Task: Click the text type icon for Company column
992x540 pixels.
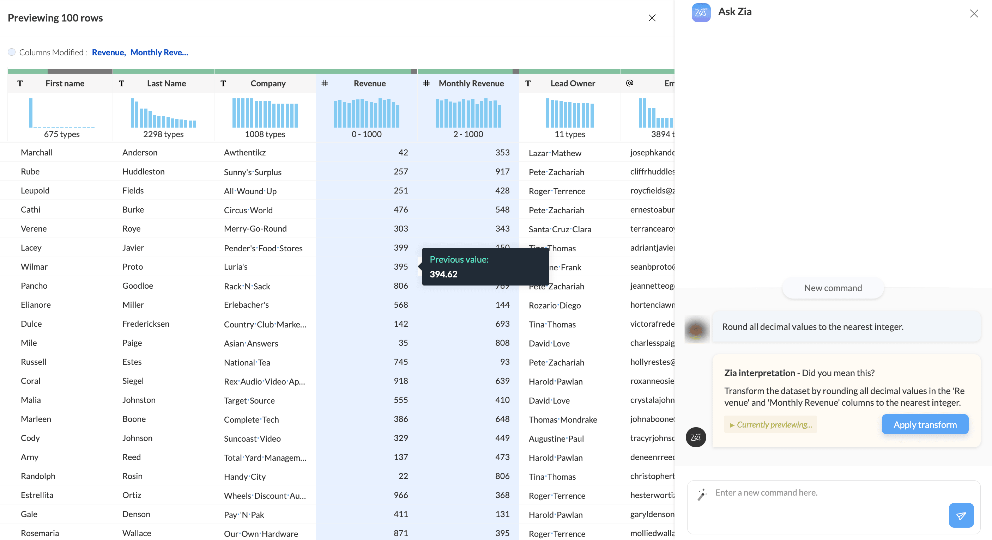Action: click(x=223, y=83)
